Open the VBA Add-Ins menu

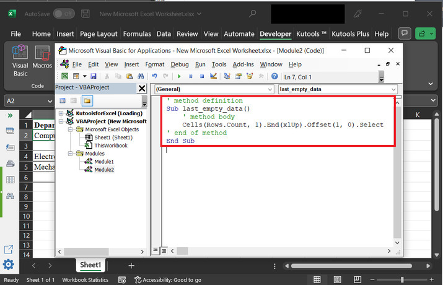click(x=243, y=64)
